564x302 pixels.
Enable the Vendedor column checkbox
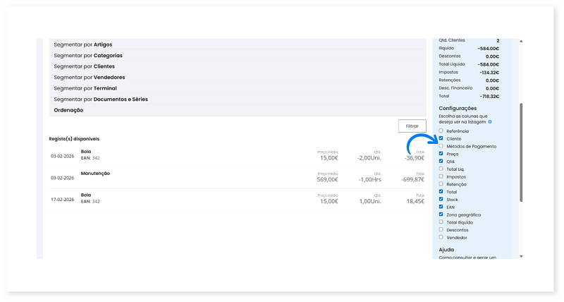[x=441, y=237]
